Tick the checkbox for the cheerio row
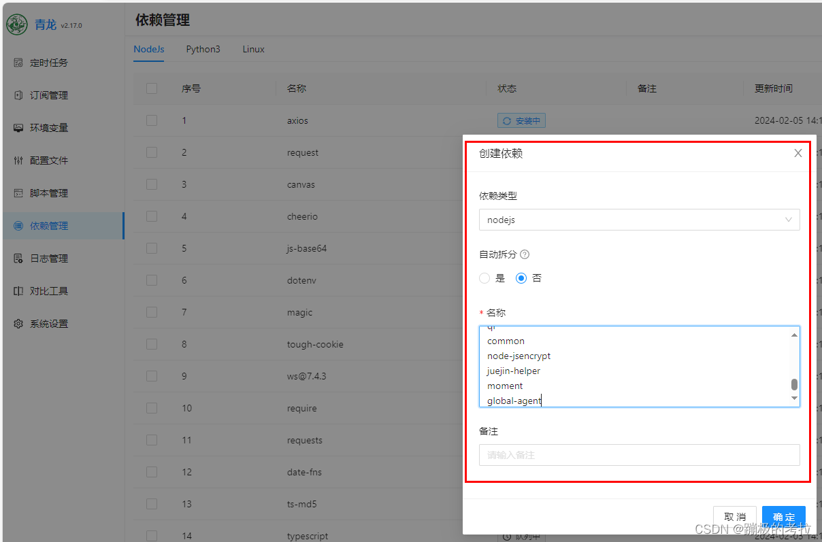The width and height of the screenshot is (822, 542). pyautogui.click(x=152, y=216)
